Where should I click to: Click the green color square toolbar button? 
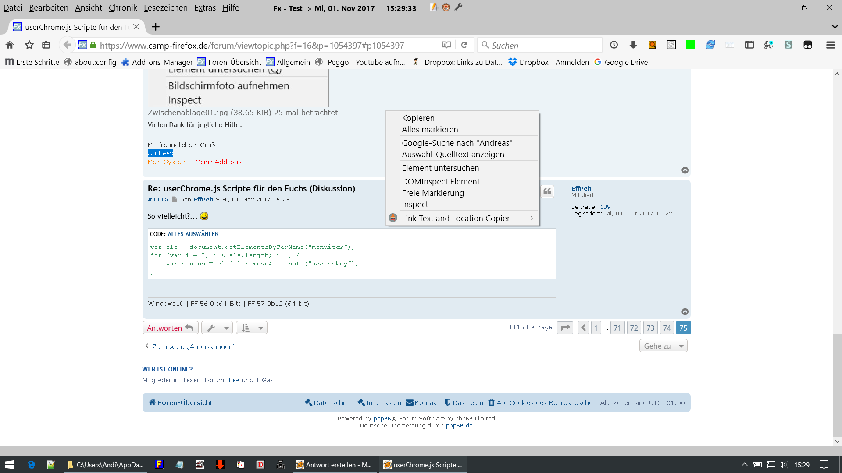coord(691,45)
